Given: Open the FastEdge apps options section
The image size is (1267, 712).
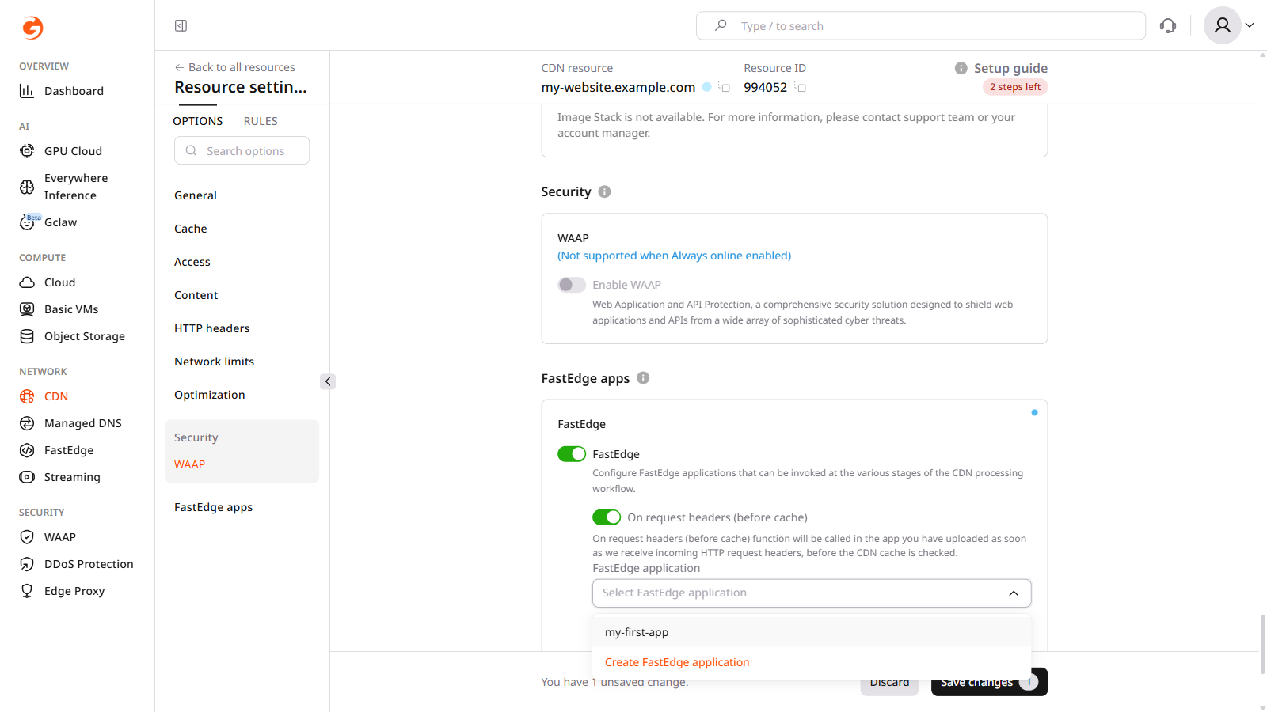Looking at the screenshot, I should pyautogui.click(x=214, y=507).
